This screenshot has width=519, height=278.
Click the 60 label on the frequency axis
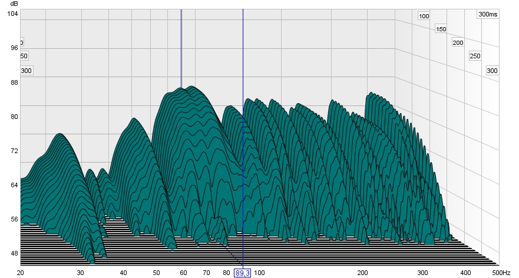[x=183, y=273]
